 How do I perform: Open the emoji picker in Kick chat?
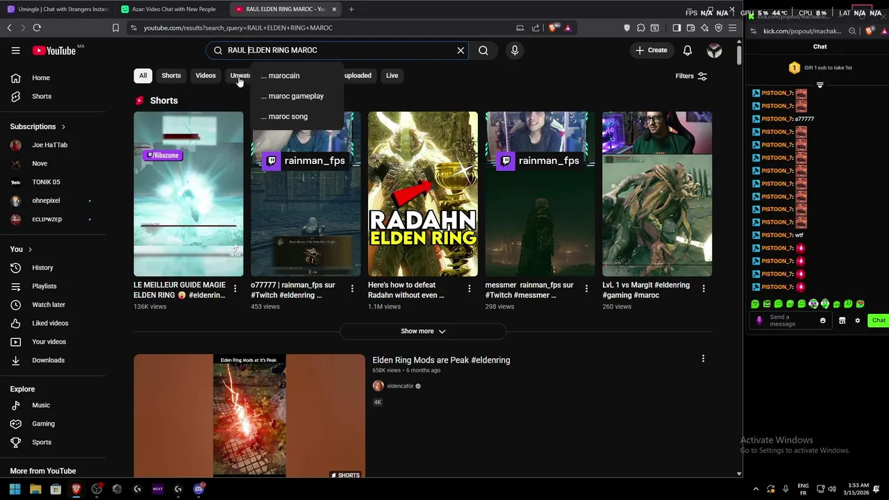(823, 321)
